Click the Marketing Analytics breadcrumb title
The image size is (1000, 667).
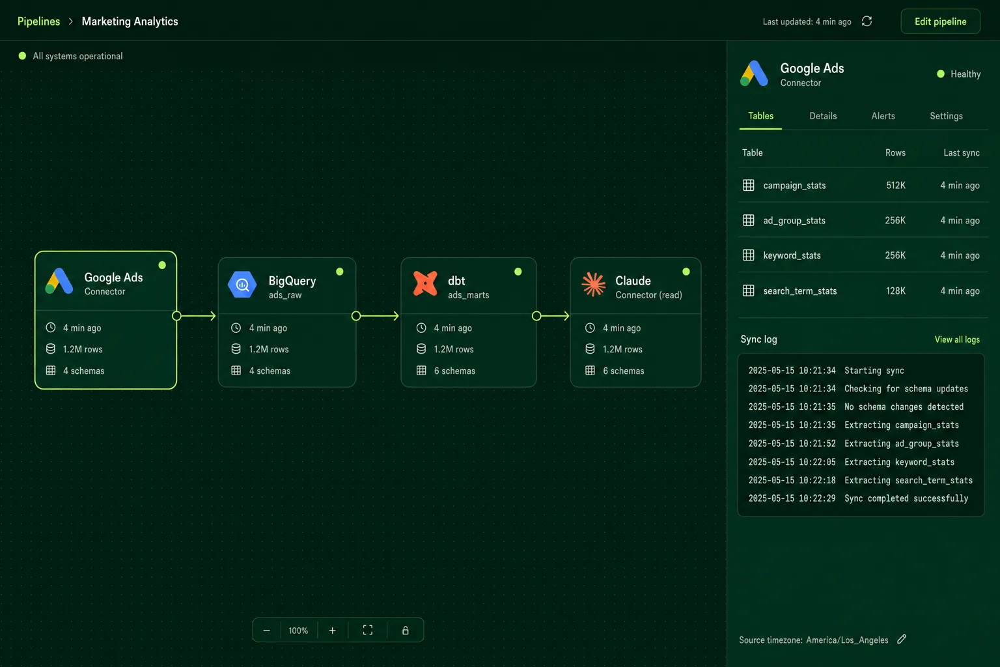(x=130, y=21)
